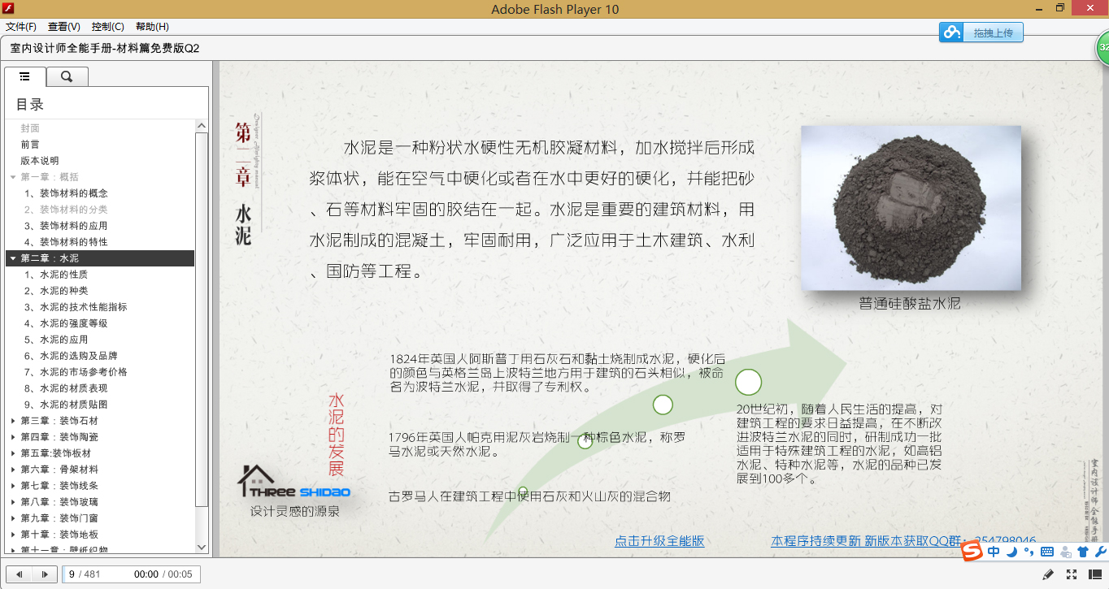Screen dimensions: 1109x589
Task: Click the timeline circle for 1824年
Action: point(663,405)
